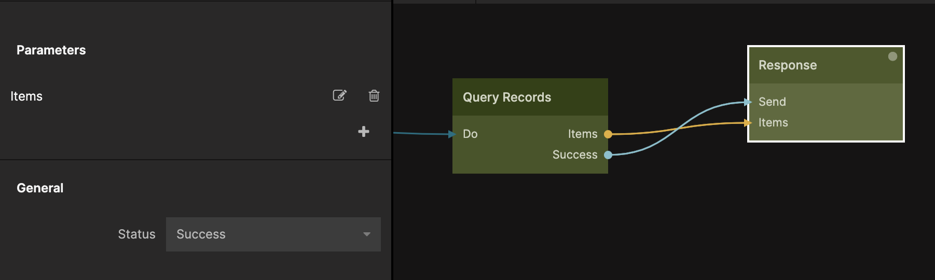Click the Status field label
The image size is (935, 280).
point(136,234)
